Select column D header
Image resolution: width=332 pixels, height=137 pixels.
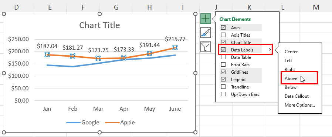17,7
